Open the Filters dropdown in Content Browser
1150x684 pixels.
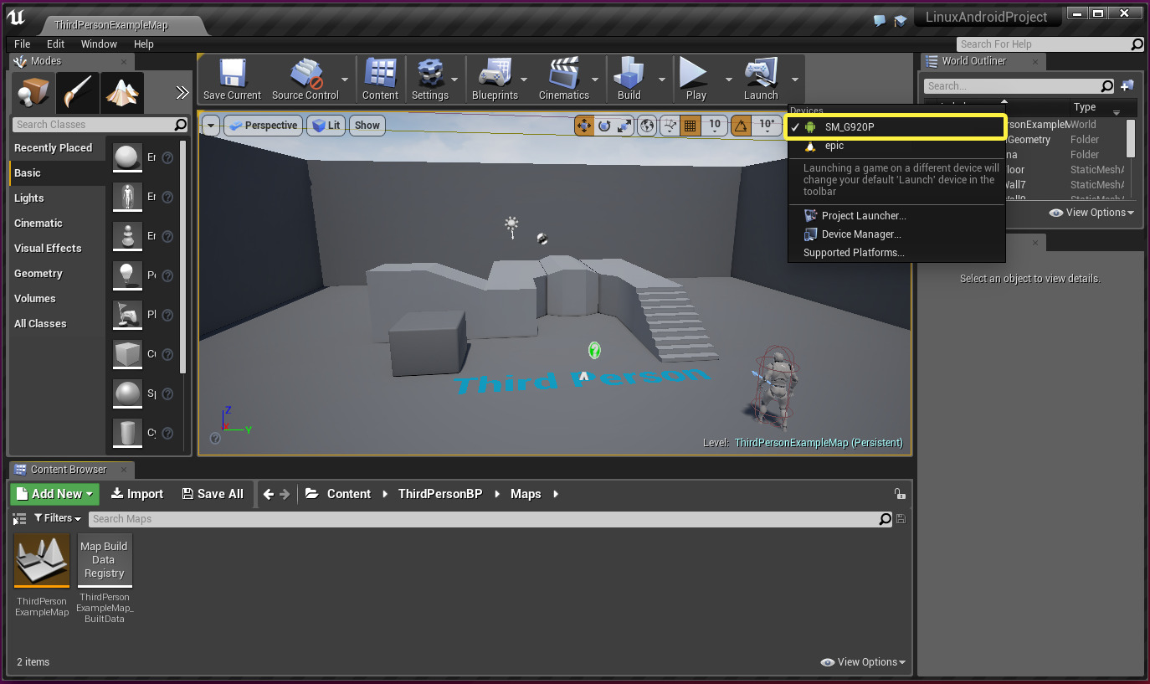click(58, 519)
